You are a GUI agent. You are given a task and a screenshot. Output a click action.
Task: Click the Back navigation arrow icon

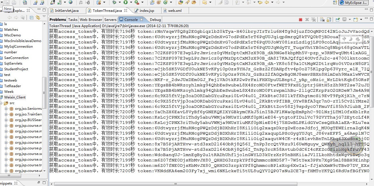(x=267, y=2)
